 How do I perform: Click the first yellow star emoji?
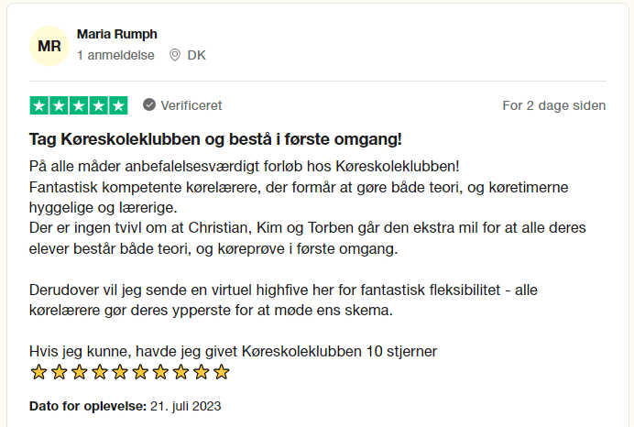coord(39,372)
